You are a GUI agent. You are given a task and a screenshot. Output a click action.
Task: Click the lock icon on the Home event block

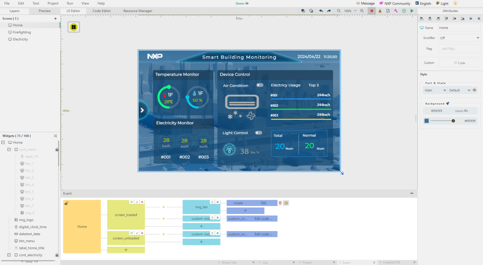[66, 203]
